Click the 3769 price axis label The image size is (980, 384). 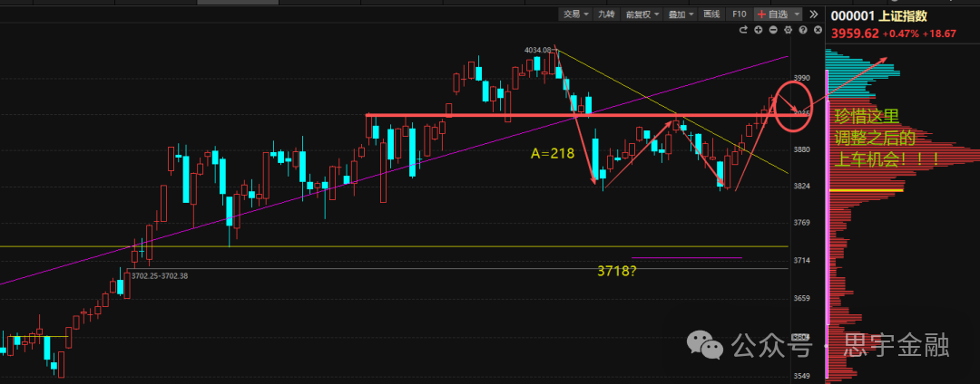(802, 223)
